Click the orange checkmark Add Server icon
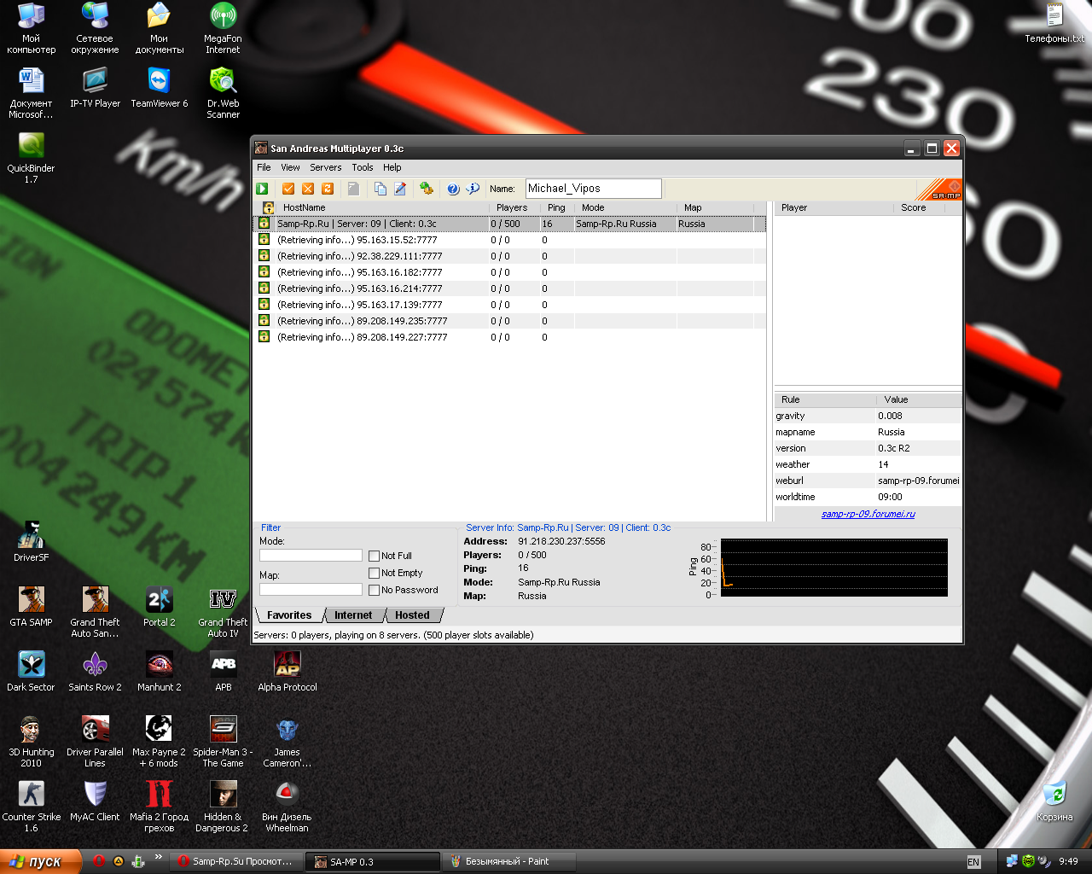This screenshot has width=1092, height=874. pyautogui.click(x=288, y=189)
